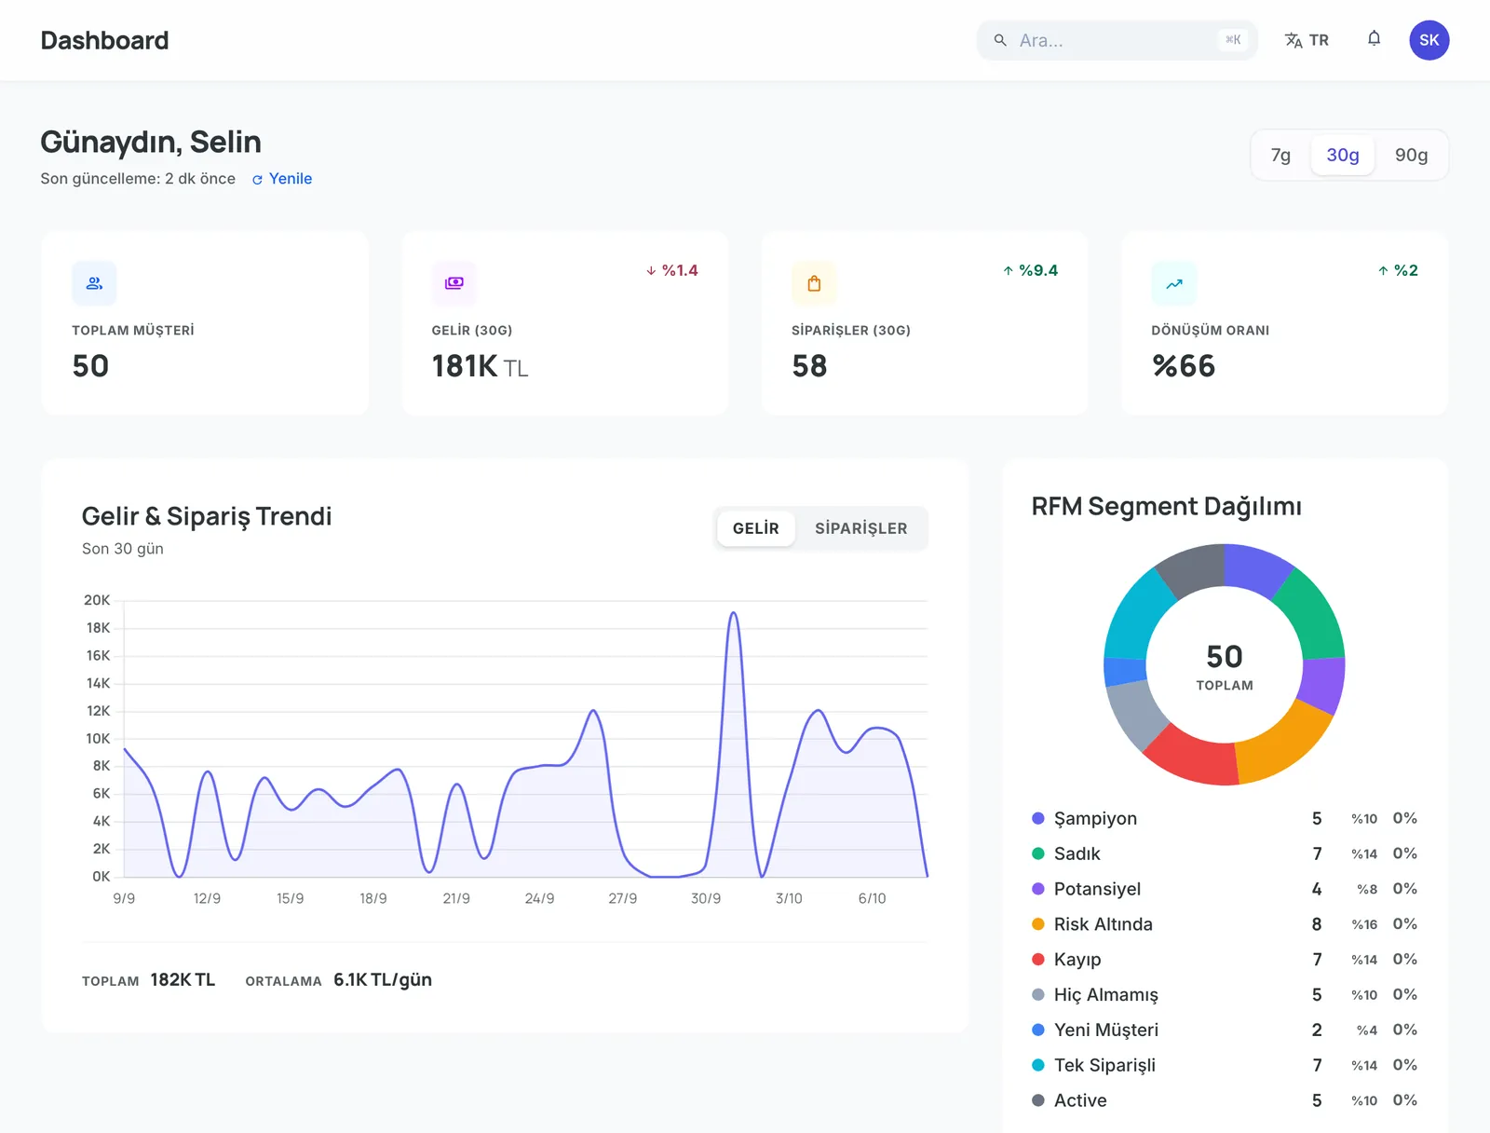Click the down arrow next to %1.4
1490x1133 pixels.
651,271
